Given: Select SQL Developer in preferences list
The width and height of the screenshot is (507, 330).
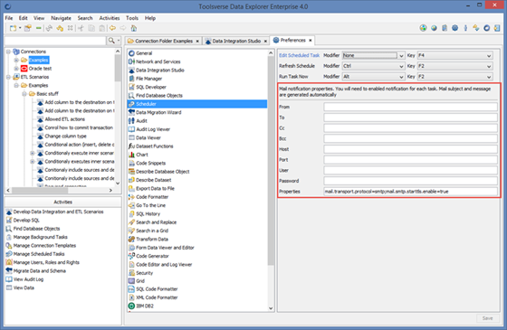Looking at the screenshot, I should pos(151,87).
